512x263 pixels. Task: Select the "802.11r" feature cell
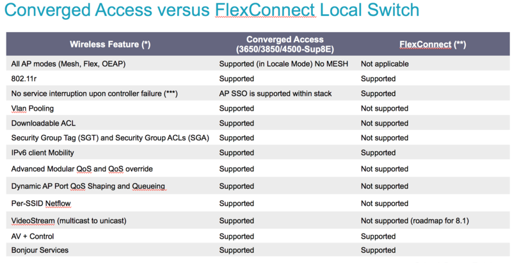click(x=24, y=79)
